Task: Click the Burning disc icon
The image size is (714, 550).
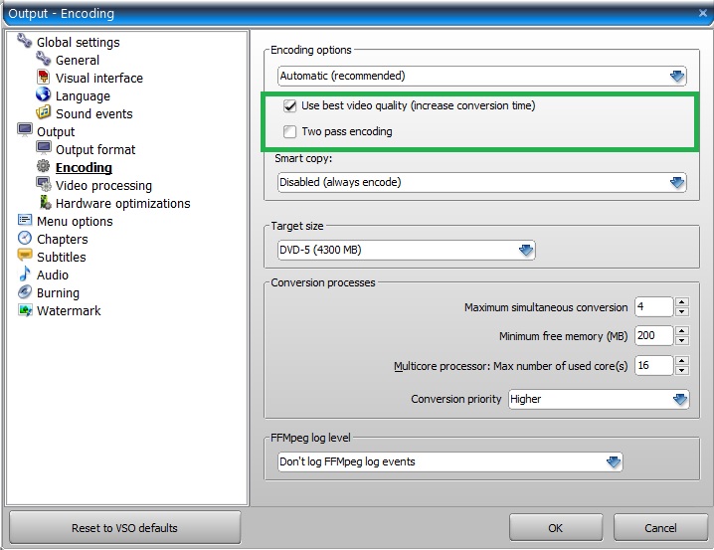Action: (x=25, y=291)
